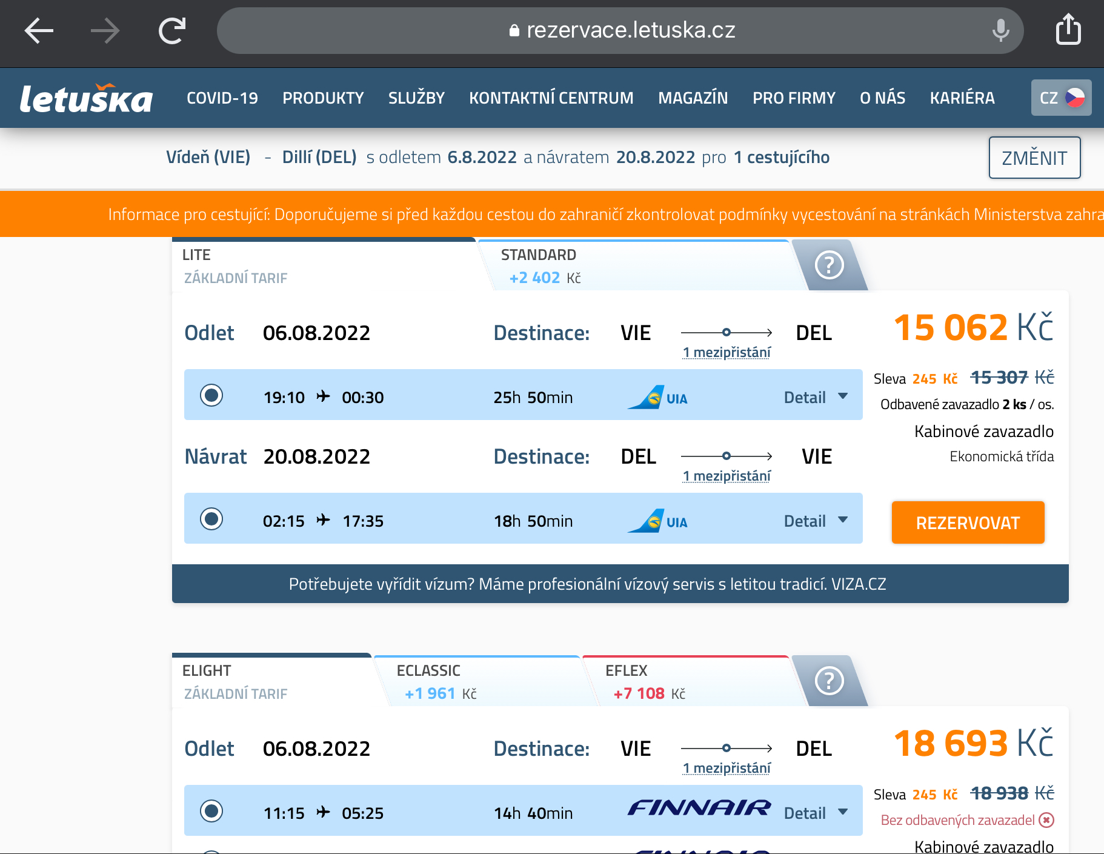Screen dimensions: 1104x854
Task: Click Odbavené zavazadlo 2 ks / os. text
Action: [x=967, y=404]
